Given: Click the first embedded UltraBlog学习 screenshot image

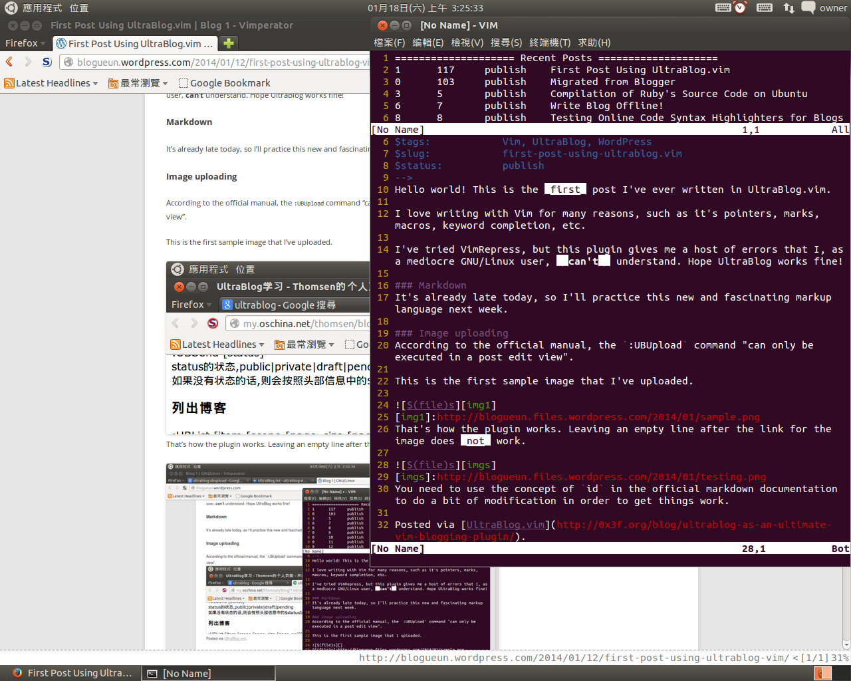Looking at the screenshot, I should pos(268,348).
